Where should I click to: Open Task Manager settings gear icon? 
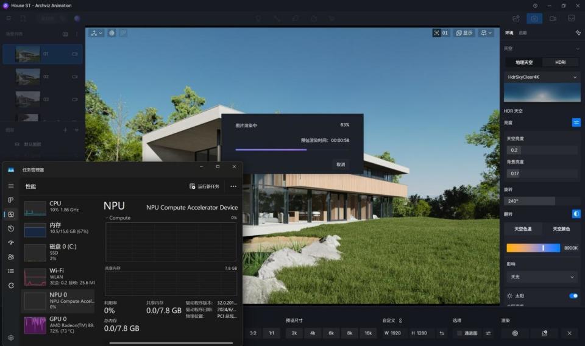[x=11, y=337]
